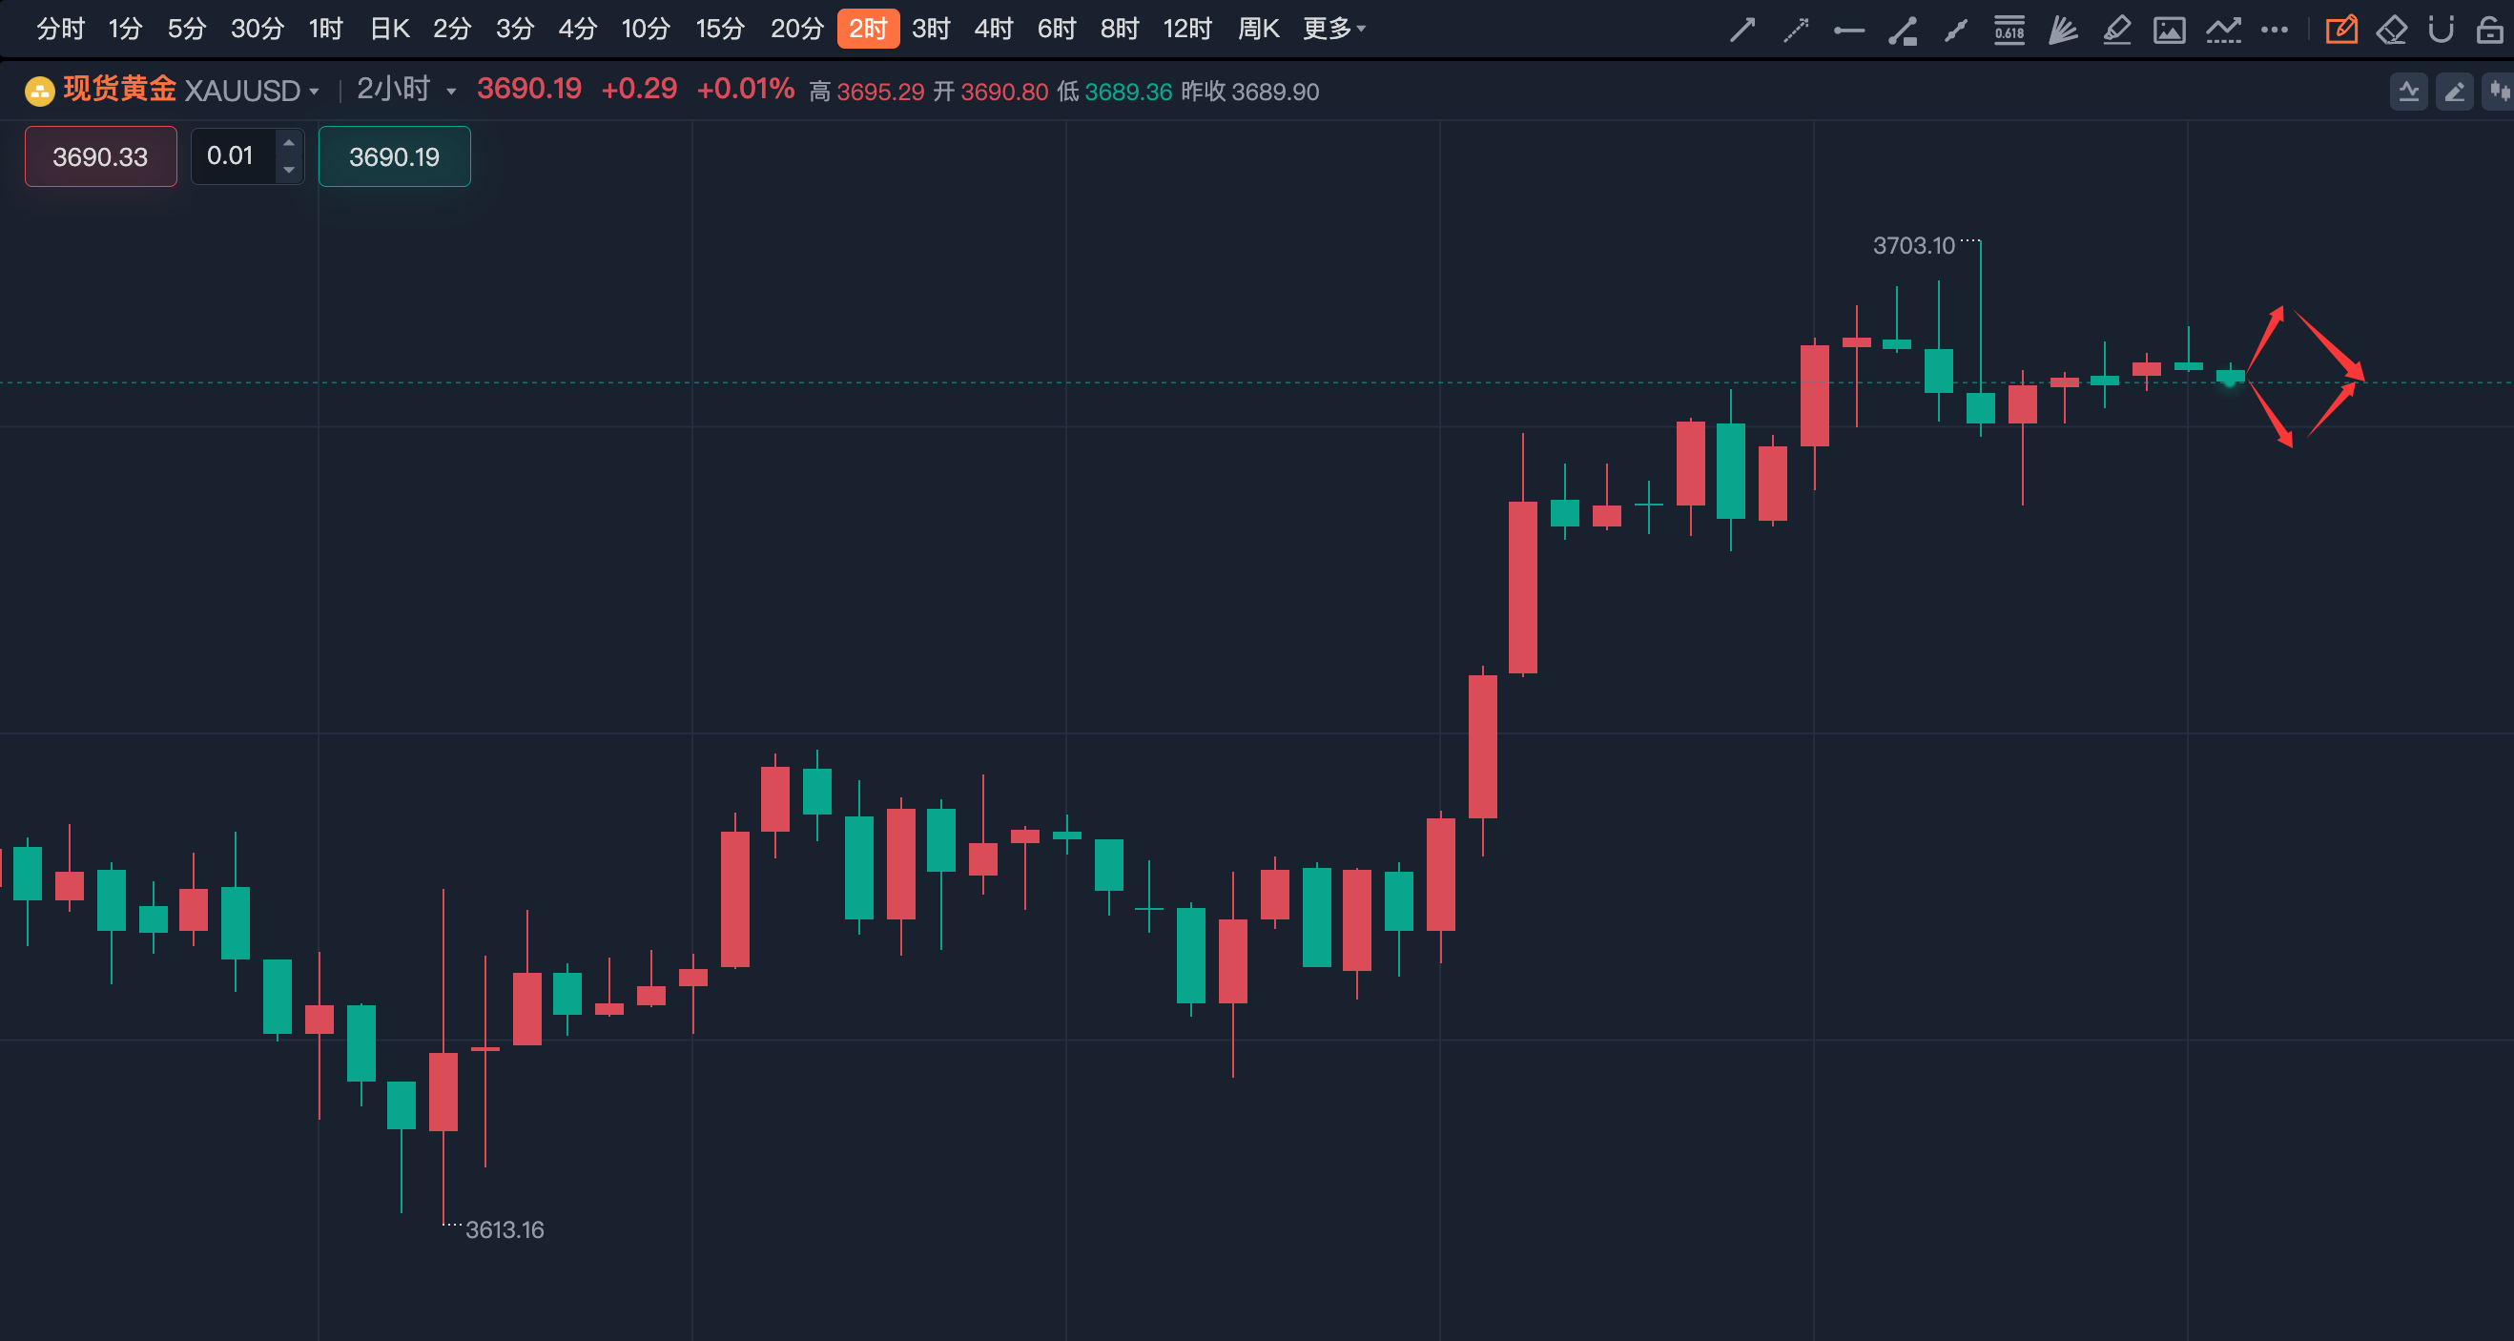
Task: Select the dashed arrow drawing tool
Action: point(1796,31)
